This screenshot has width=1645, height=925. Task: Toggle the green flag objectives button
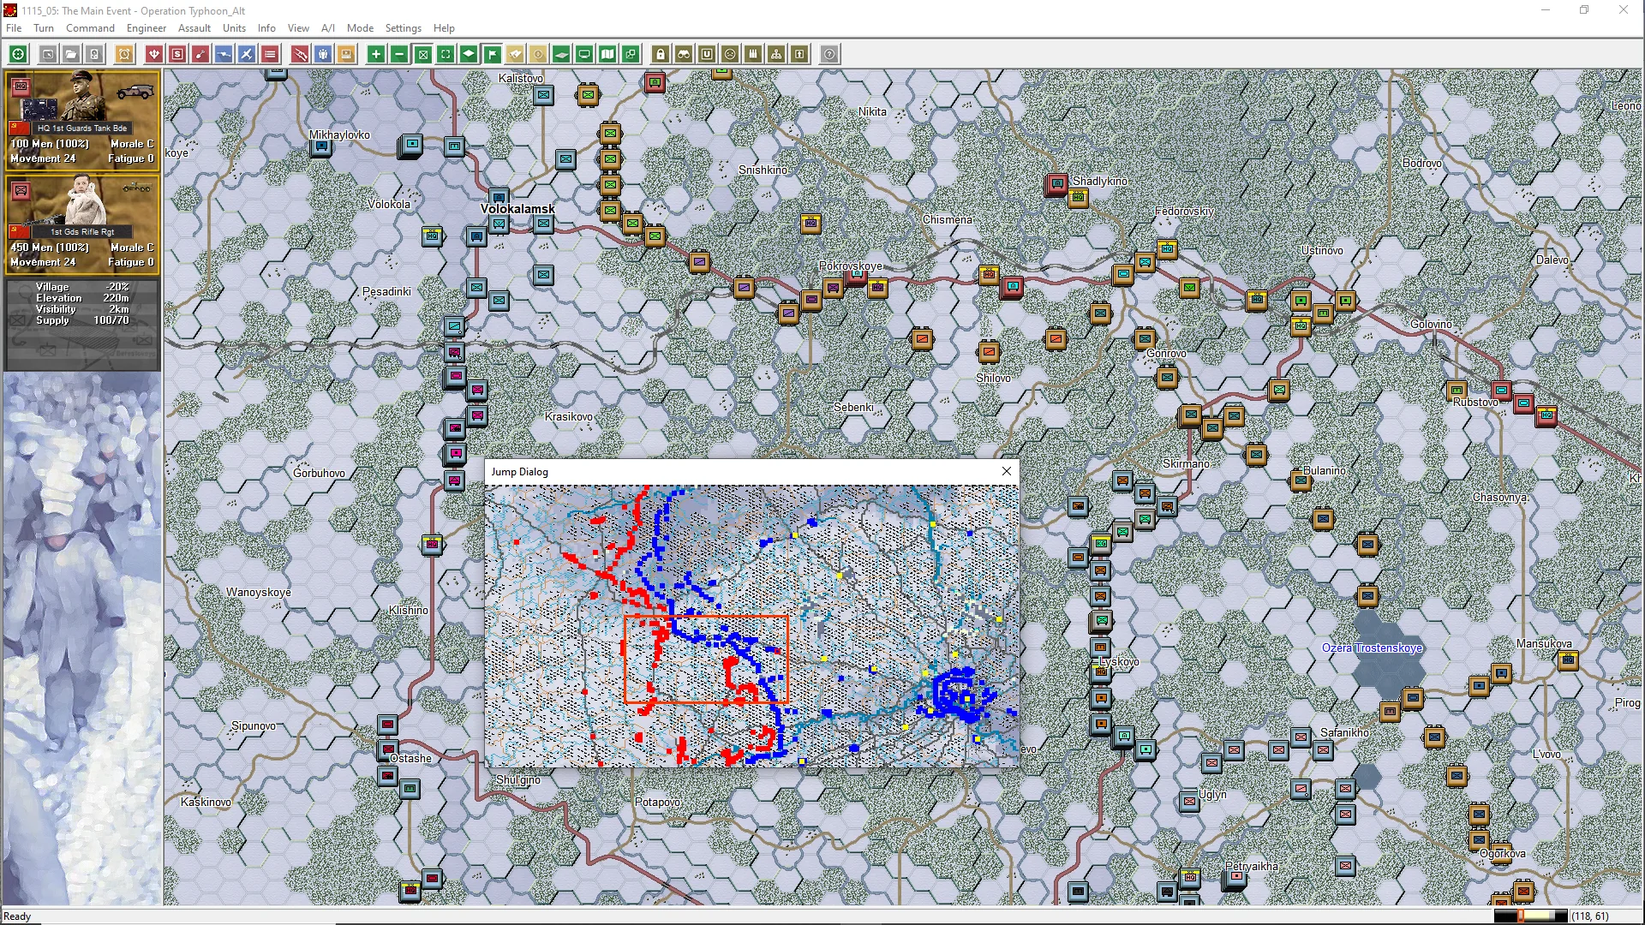493,54
